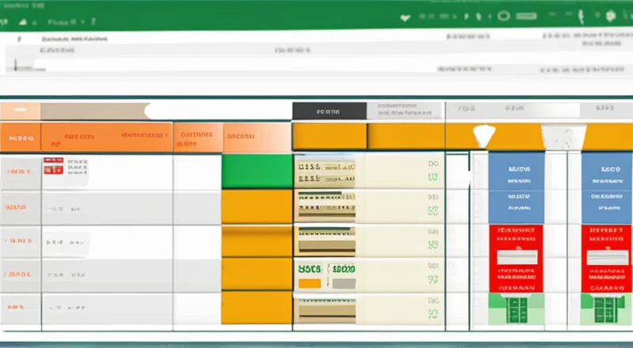633x348 pixels.
Task: Click the small red flag icon in the first table row
Action: (x=53, y=165)
